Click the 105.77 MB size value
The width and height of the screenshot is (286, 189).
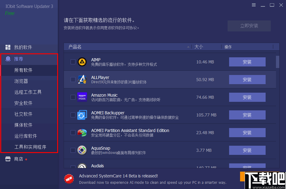tap(206, 115)
